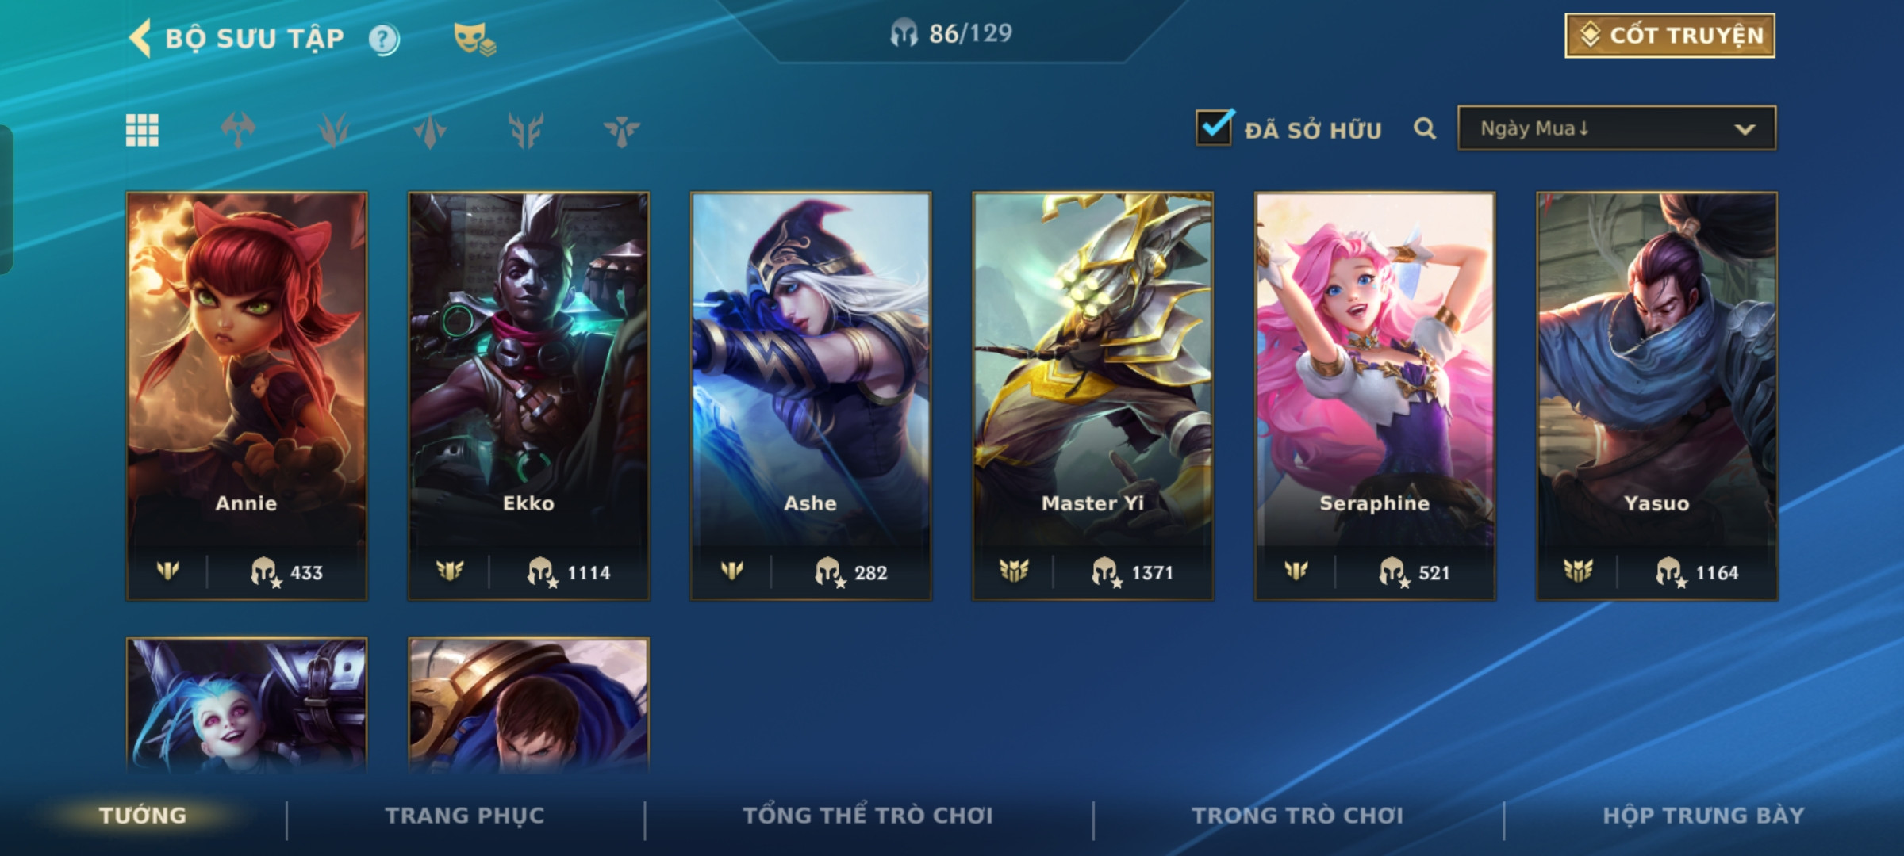The width and height of the screenshot is (1904, 856).
Task: Select the Master Yi champion card
Action: (1092, 396)
